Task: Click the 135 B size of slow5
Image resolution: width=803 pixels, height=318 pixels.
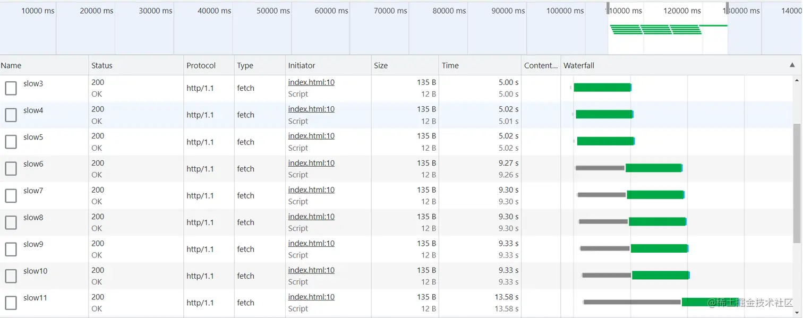Action: pos(426,136)
